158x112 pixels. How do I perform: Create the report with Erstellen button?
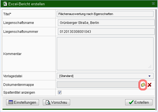pos(139,102)
